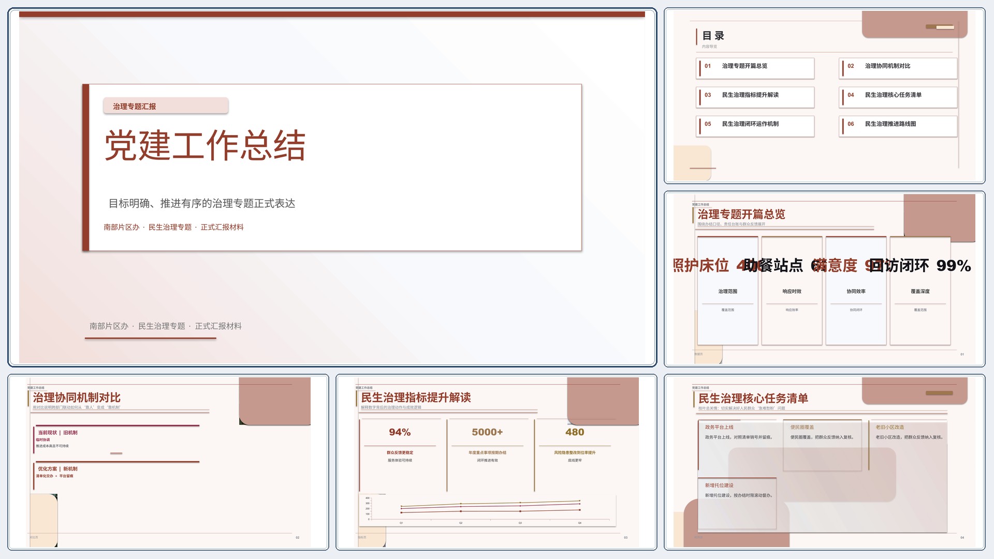
Task: Select the 目录 contents slide thumbnail
Action: point(824,96)
